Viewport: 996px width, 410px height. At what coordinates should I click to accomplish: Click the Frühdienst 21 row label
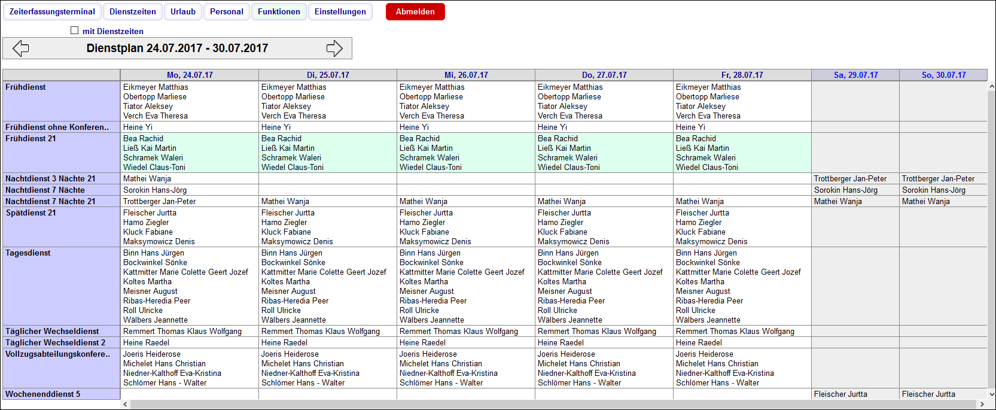pos(31,139)
